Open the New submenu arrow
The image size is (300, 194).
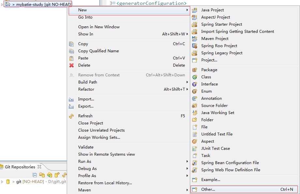187,10
